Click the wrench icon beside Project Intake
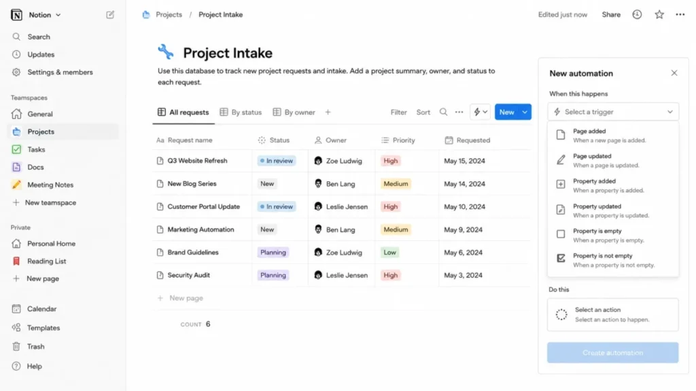This screenshot has width=696, height=391. tap(166, 52)
